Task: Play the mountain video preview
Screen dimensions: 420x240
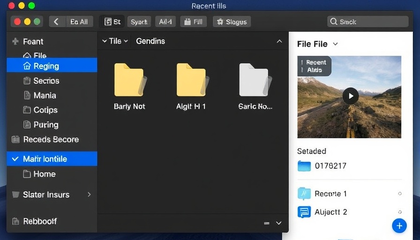Action: pyautogui.click(x=350, y=96)
